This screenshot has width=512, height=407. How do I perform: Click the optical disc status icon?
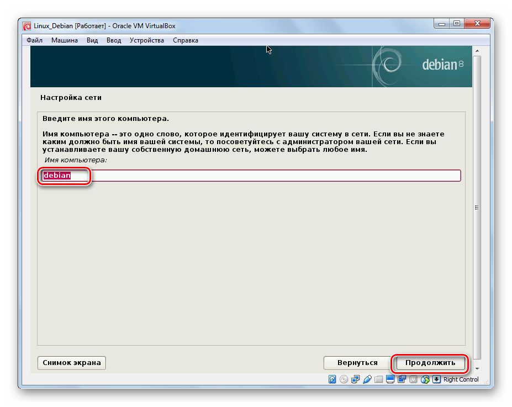tap(344, 379)
